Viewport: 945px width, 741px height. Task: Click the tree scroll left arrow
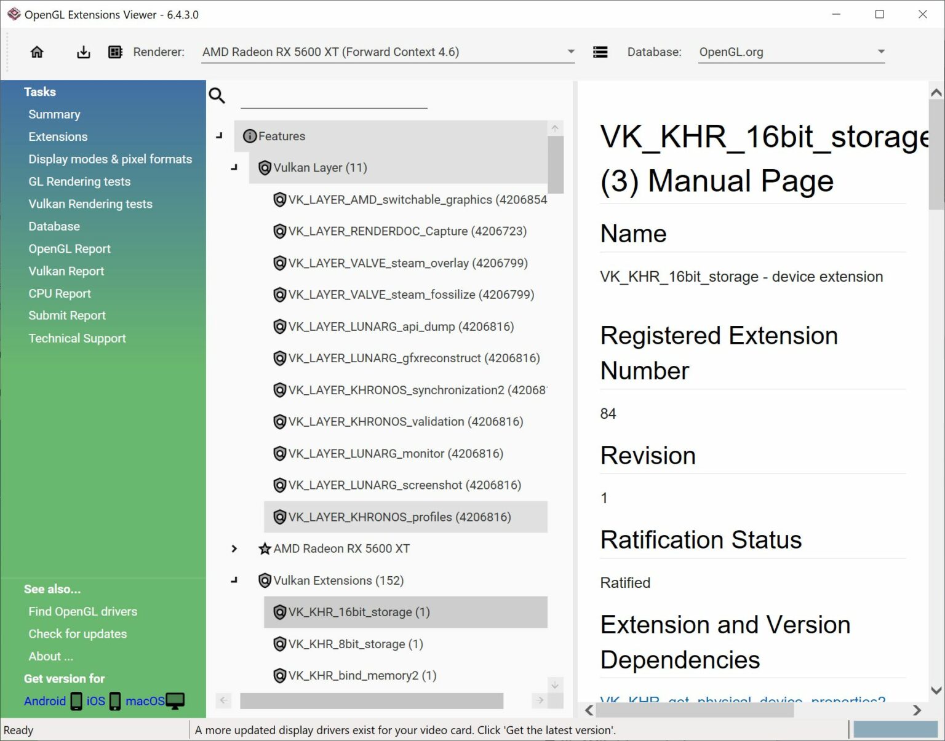[x=224, y=700]
